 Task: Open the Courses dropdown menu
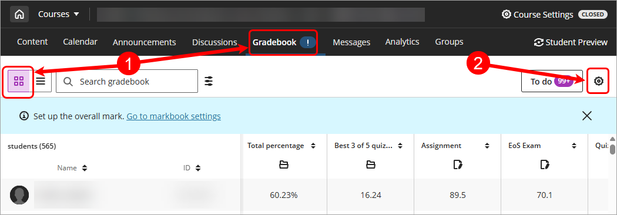click(x=59, y=15)
